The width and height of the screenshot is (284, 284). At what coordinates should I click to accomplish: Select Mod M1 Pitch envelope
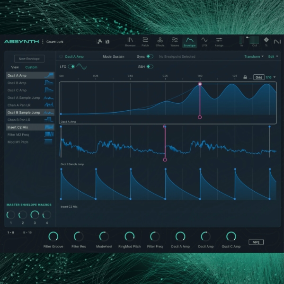tap(30, 142)
